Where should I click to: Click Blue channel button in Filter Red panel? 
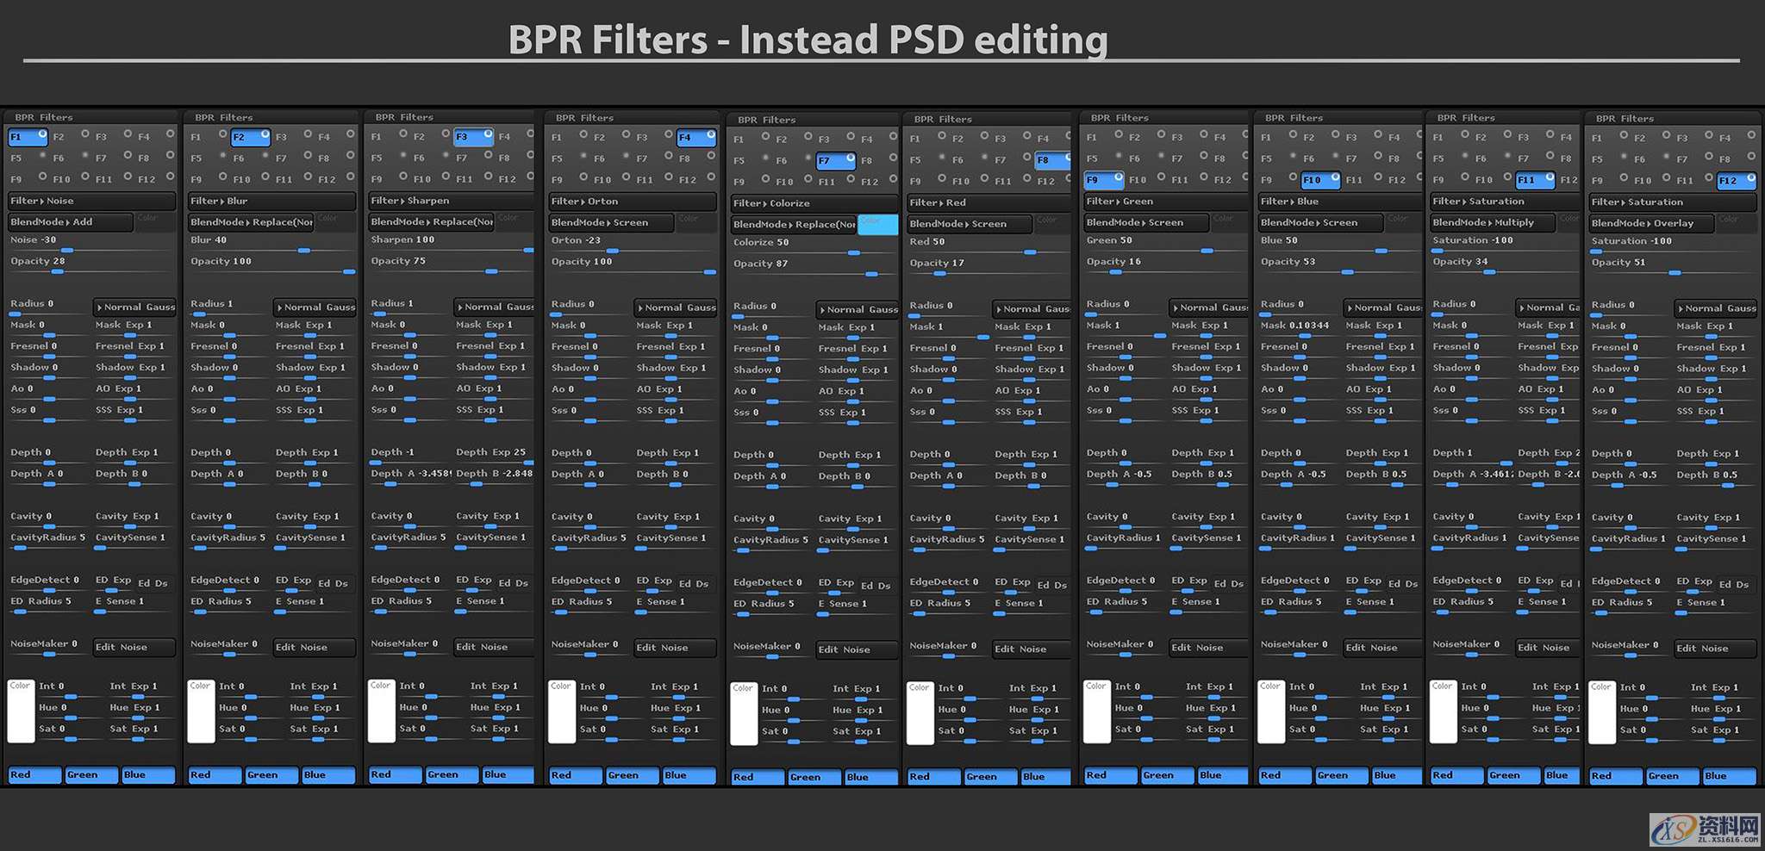[1045, 777]
